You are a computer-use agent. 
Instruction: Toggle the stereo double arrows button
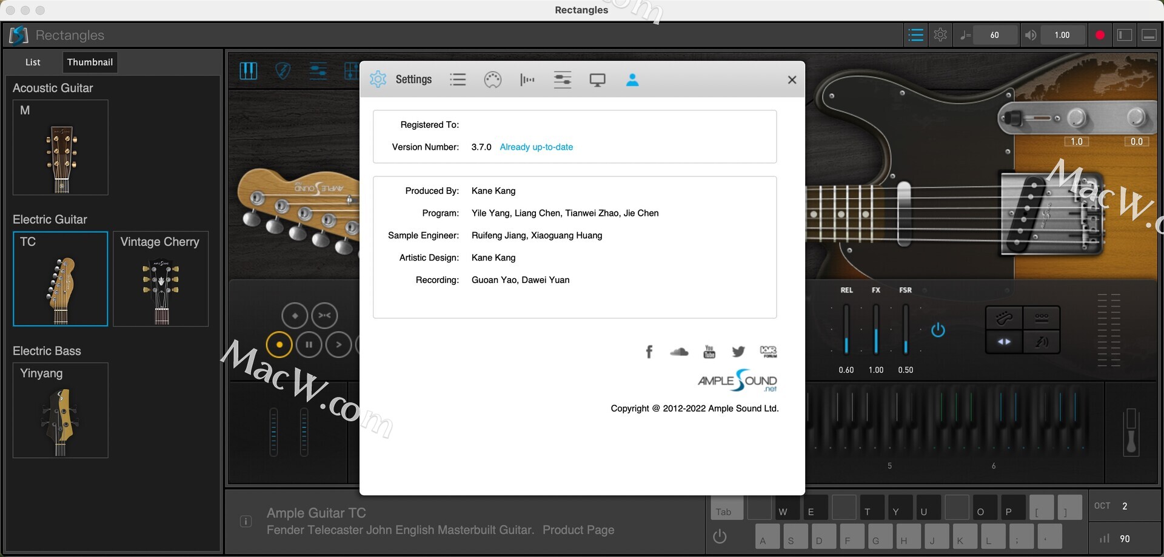[1005, 342]
